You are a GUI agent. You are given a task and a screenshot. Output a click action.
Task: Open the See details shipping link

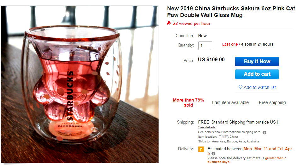pos(207,127)
